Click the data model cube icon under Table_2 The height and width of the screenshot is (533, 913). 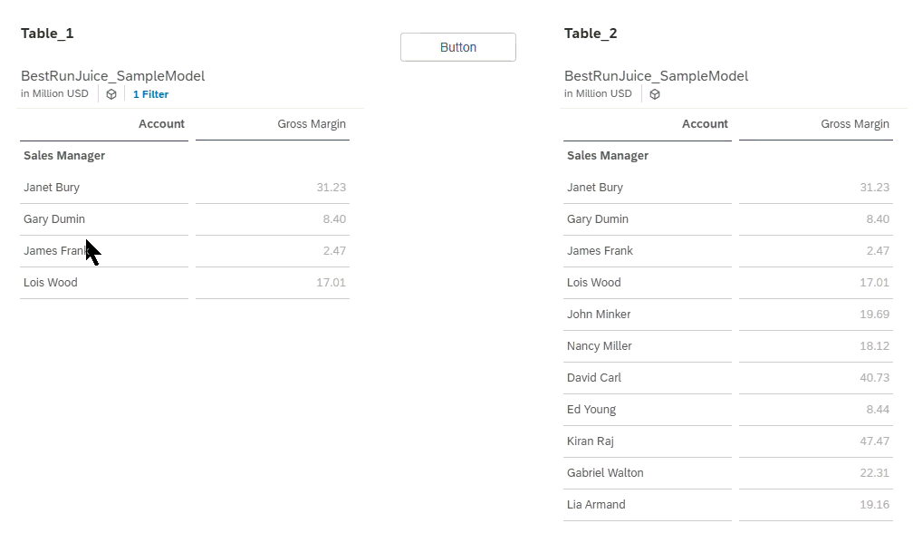pos(654,93)
